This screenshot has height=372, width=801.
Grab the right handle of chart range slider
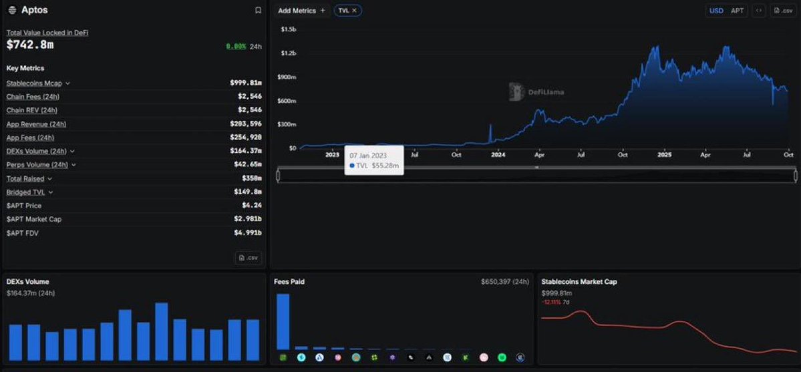(796, 175)
